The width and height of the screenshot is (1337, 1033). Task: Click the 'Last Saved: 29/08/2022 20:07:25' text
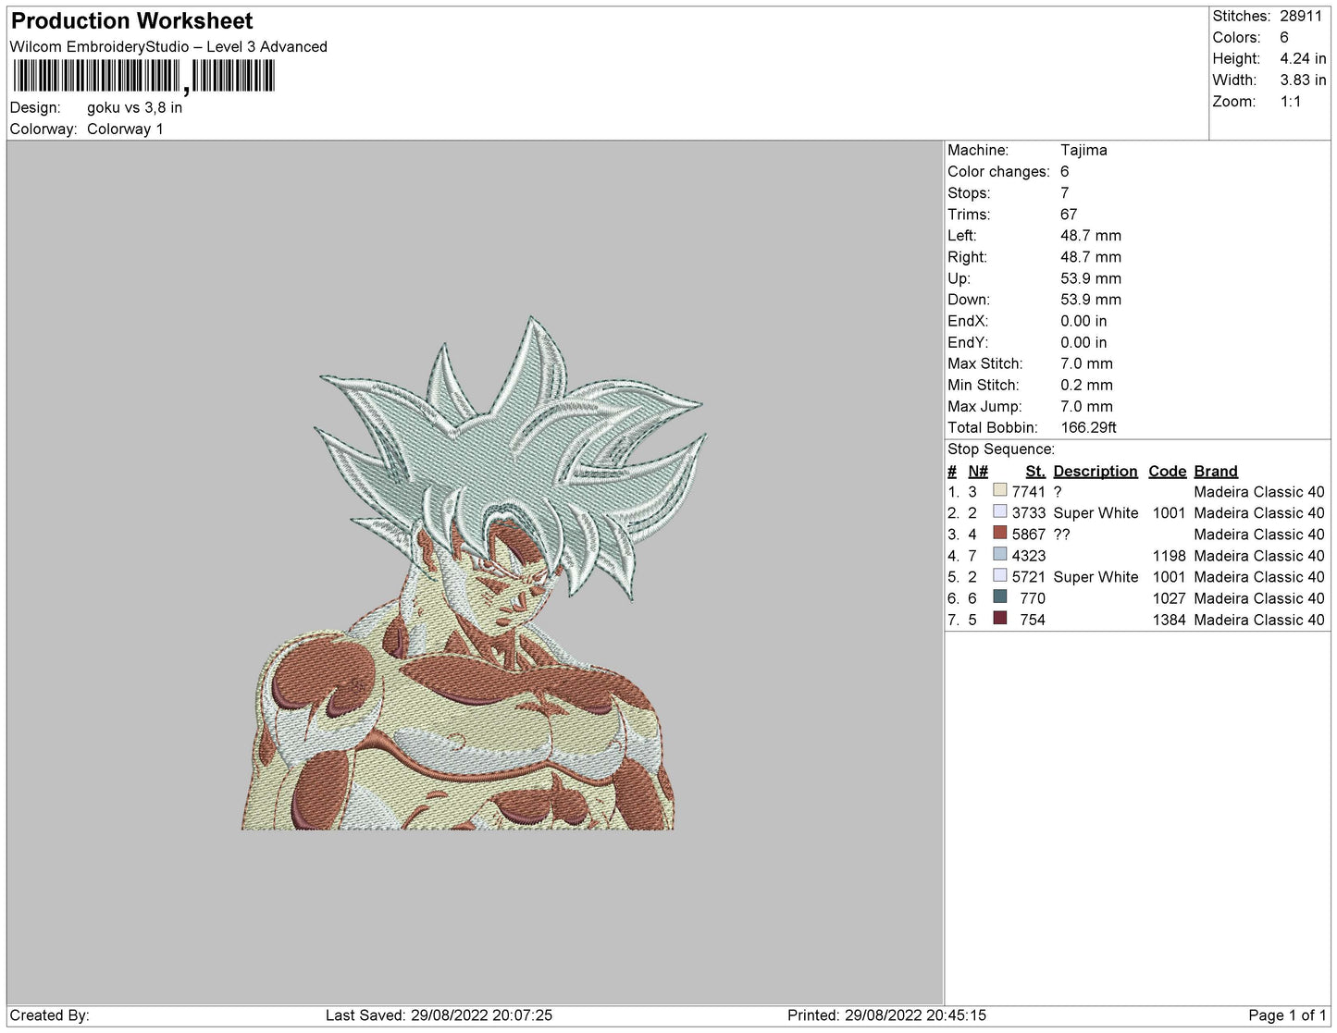(x=439, y=1015)
